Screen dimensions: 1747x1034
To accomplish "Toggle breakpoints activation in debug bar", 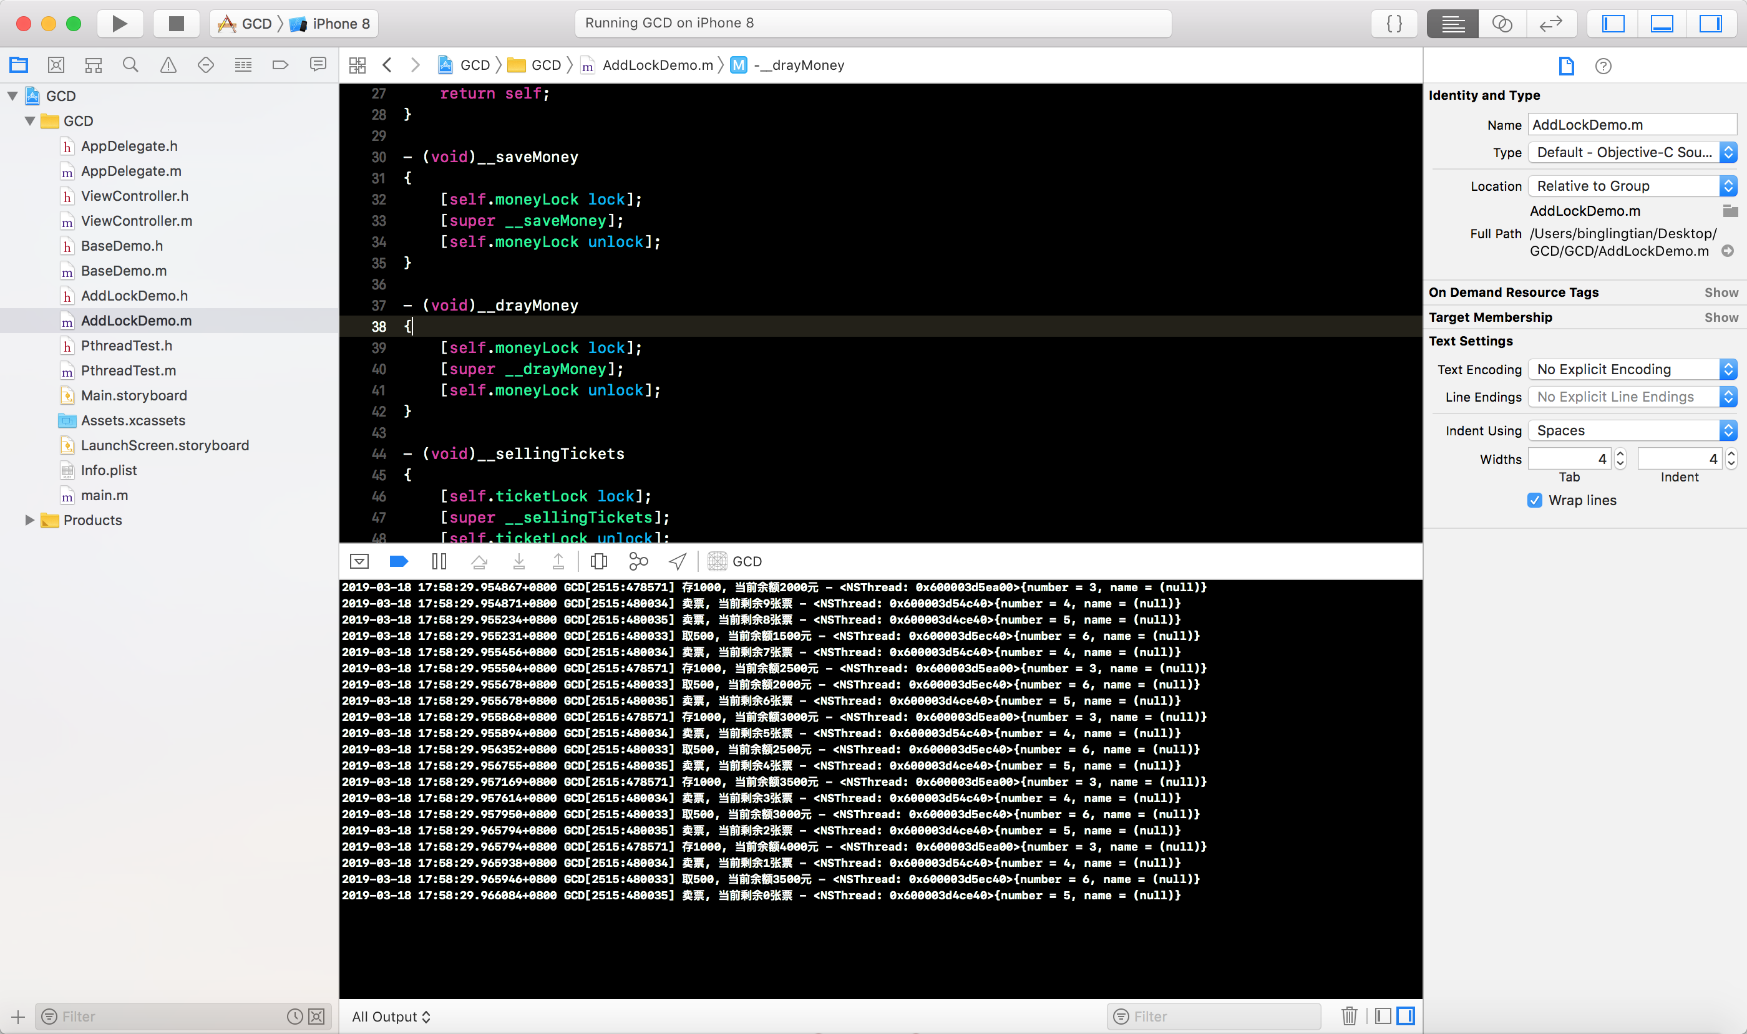I will click(x=399, y=562).
